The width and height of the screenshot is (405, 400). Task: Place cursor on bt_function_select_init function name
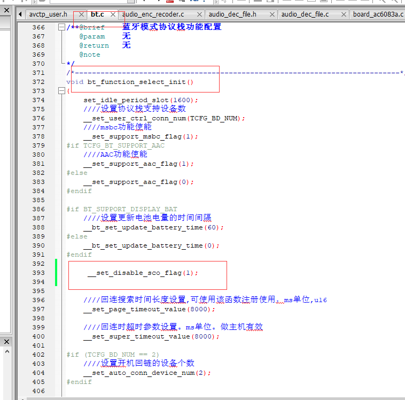(136, 82)
